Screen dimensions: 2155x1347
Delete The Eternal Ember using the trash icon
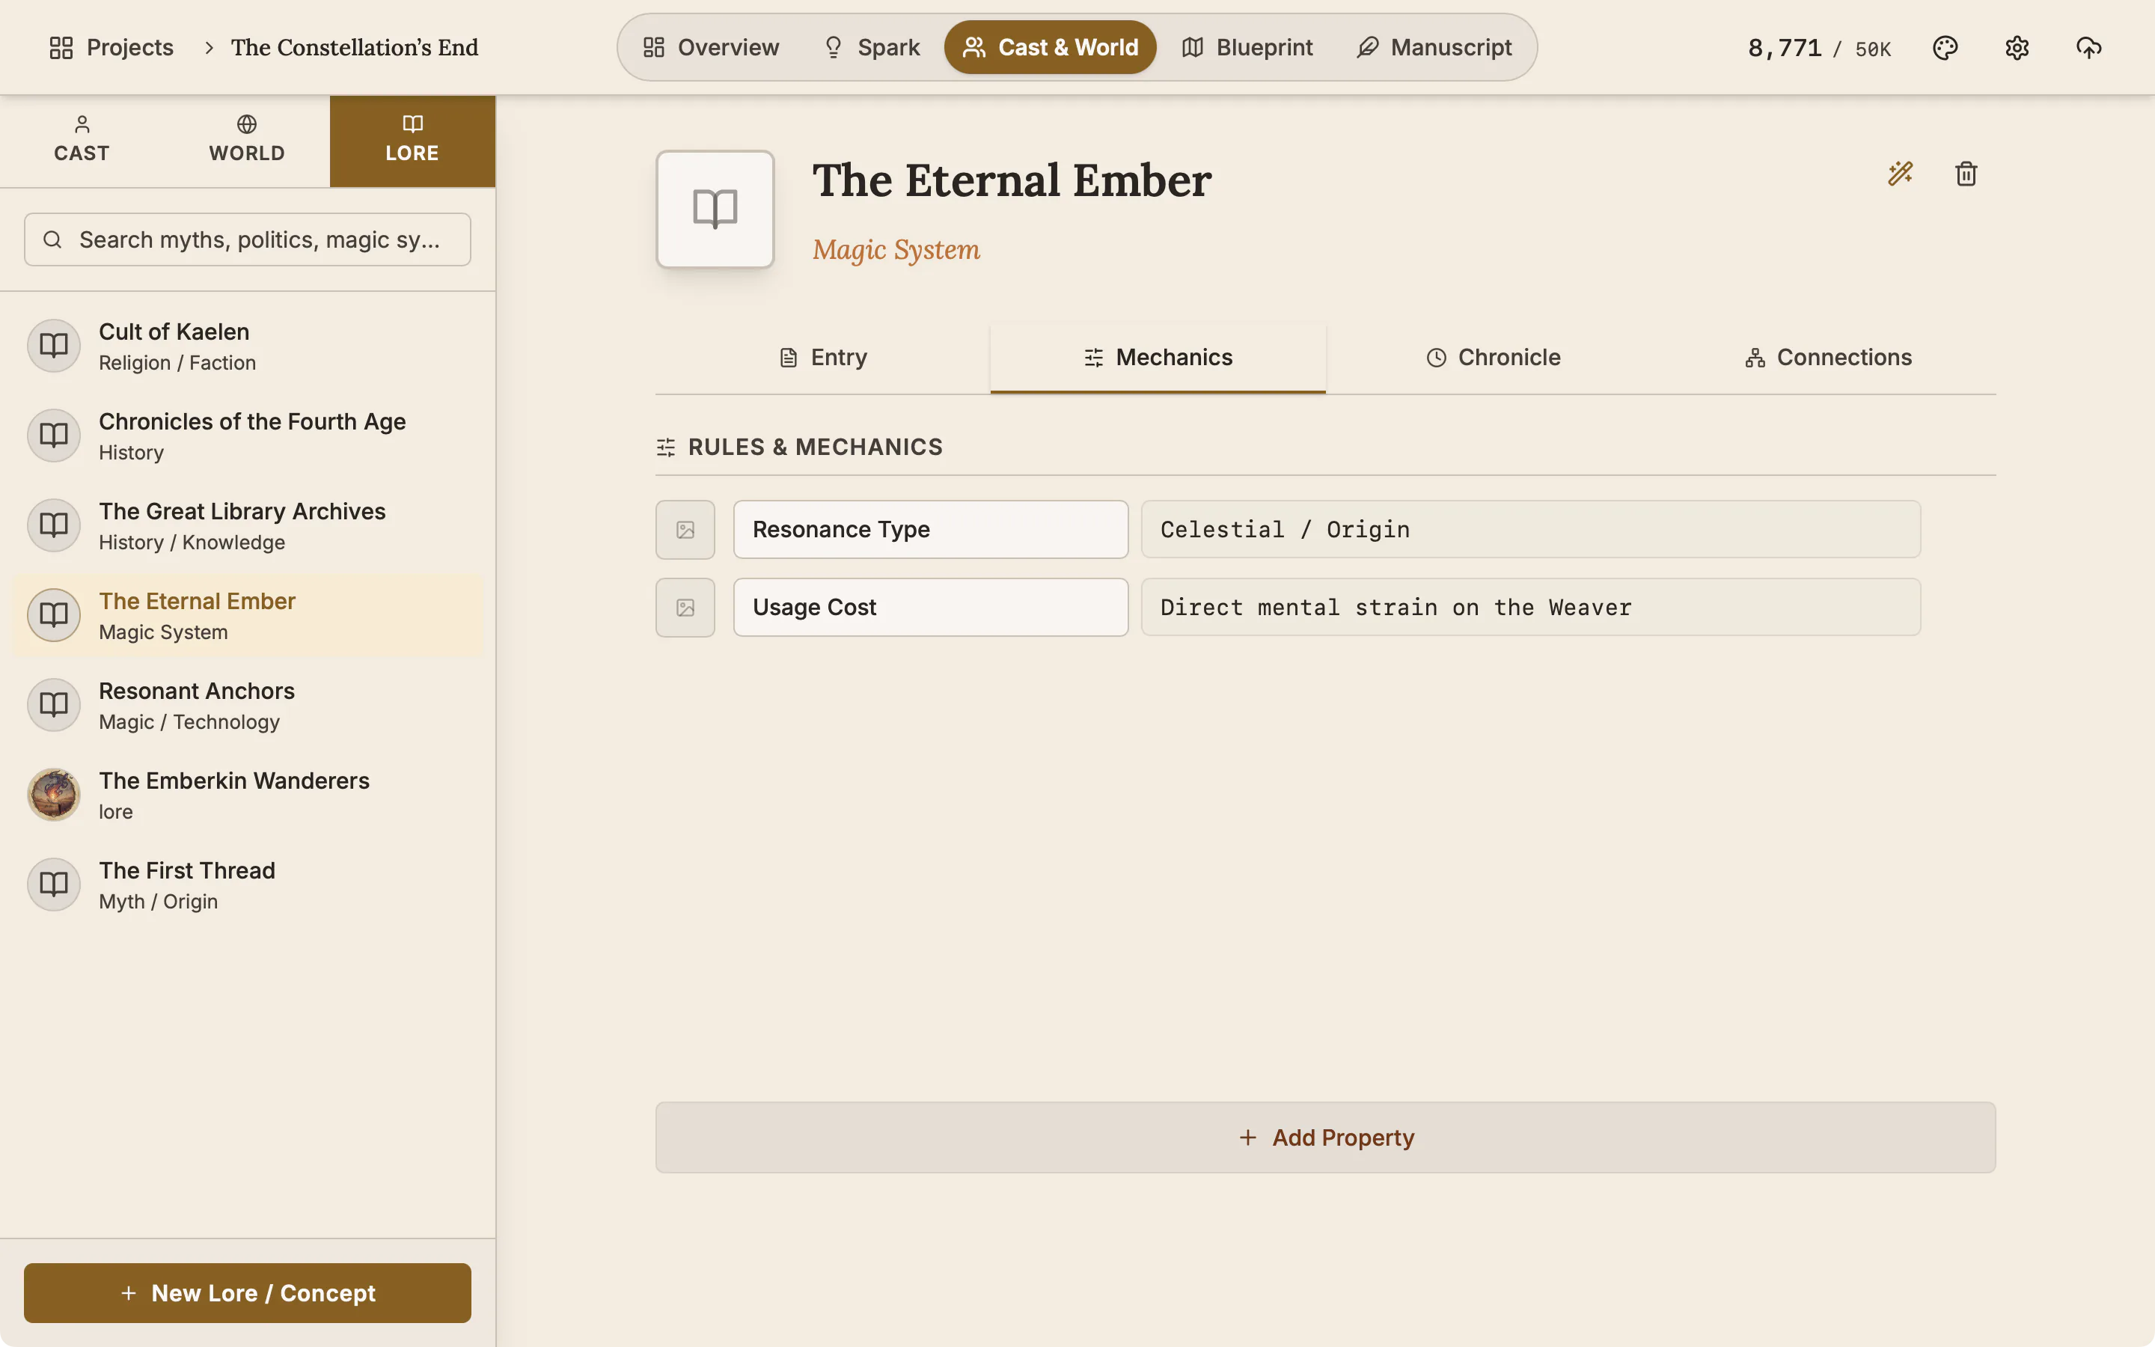click(x=1966, y=173)
